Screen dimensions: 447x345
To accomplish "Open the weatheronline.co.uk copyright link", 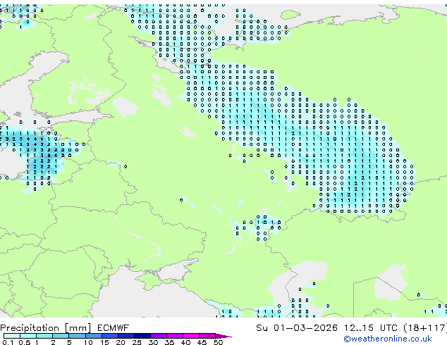I will [x=388, y=339].
